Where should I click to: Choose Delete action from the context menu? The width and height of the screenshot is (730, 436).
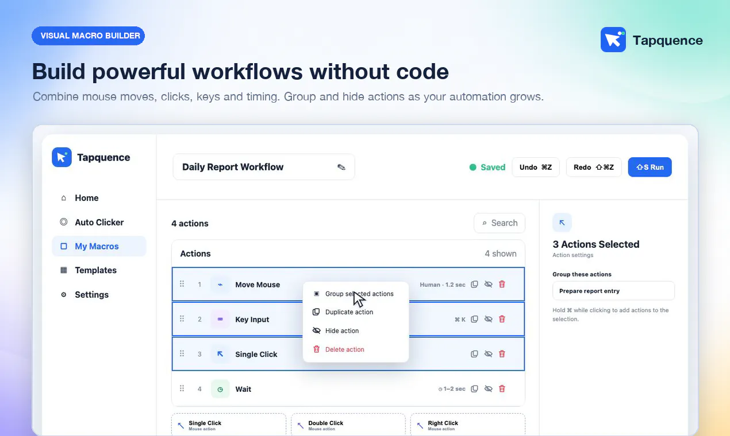pyautogui.click(x=356, y=349)
